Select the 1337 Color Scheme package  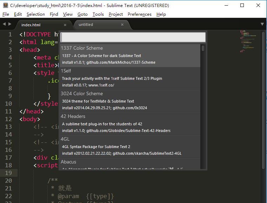pyautogui.click(x=130, y=55)
